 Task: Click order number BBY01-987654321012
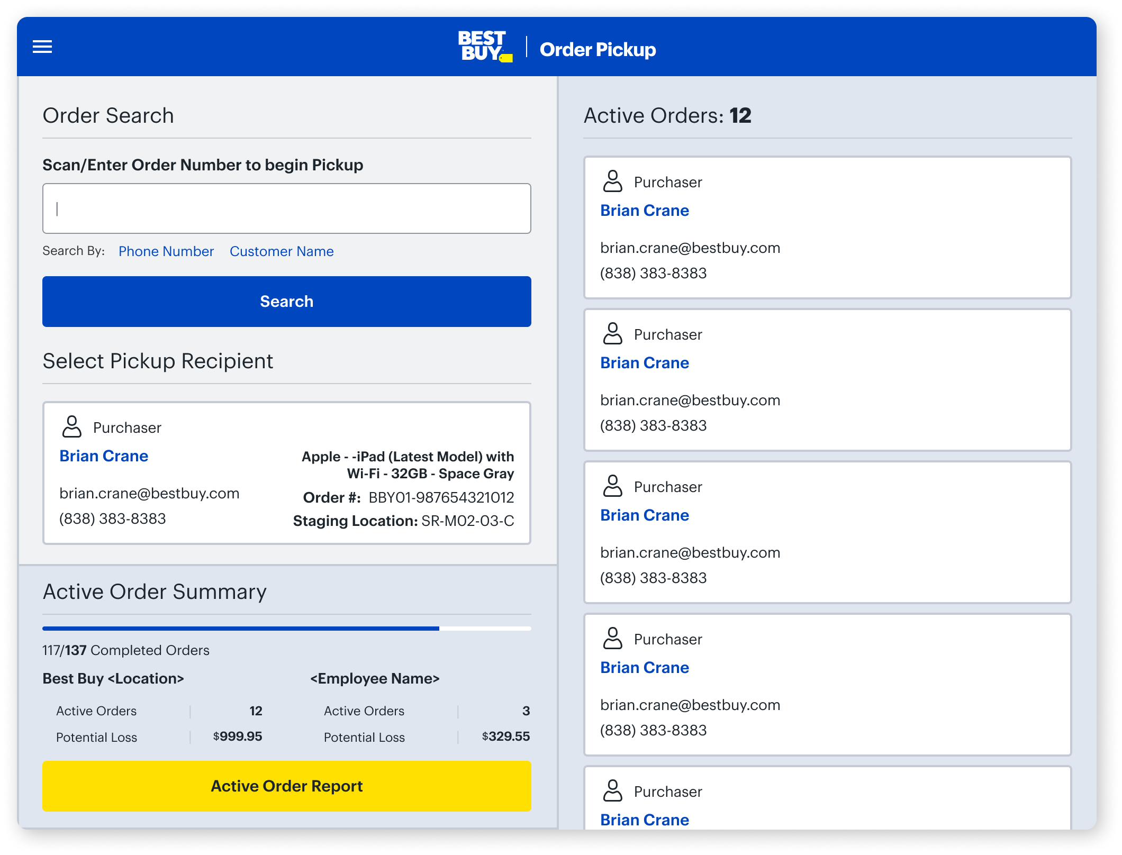pos(441,497)
